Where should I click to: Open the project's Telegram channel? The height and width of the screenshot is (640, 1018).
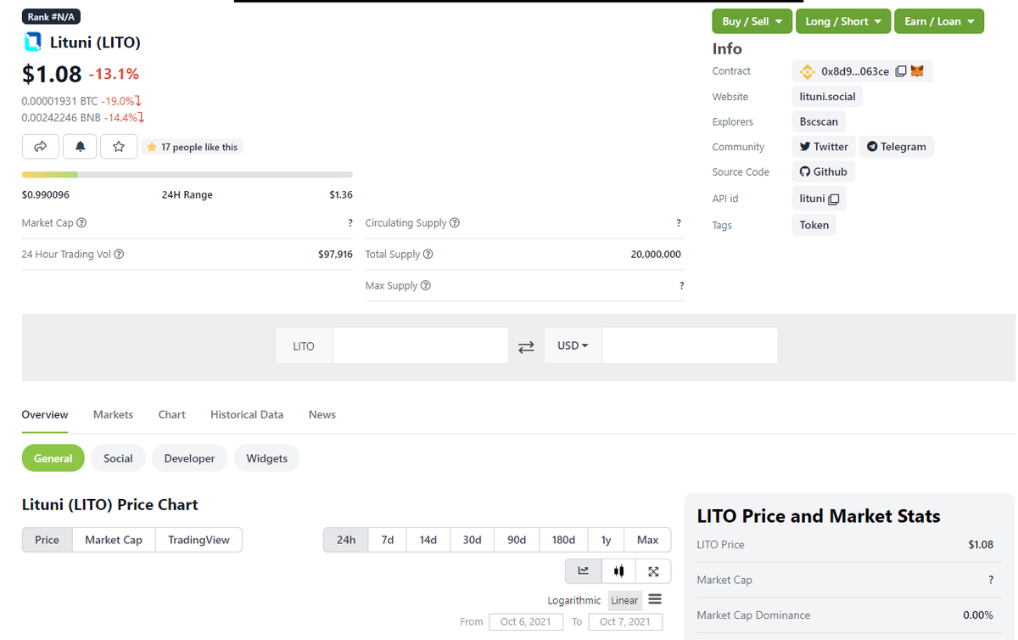click(x=896, y=146)
